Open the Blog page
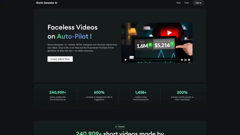The height and width of the screenshot is (135, 240). tap(178, 3)
